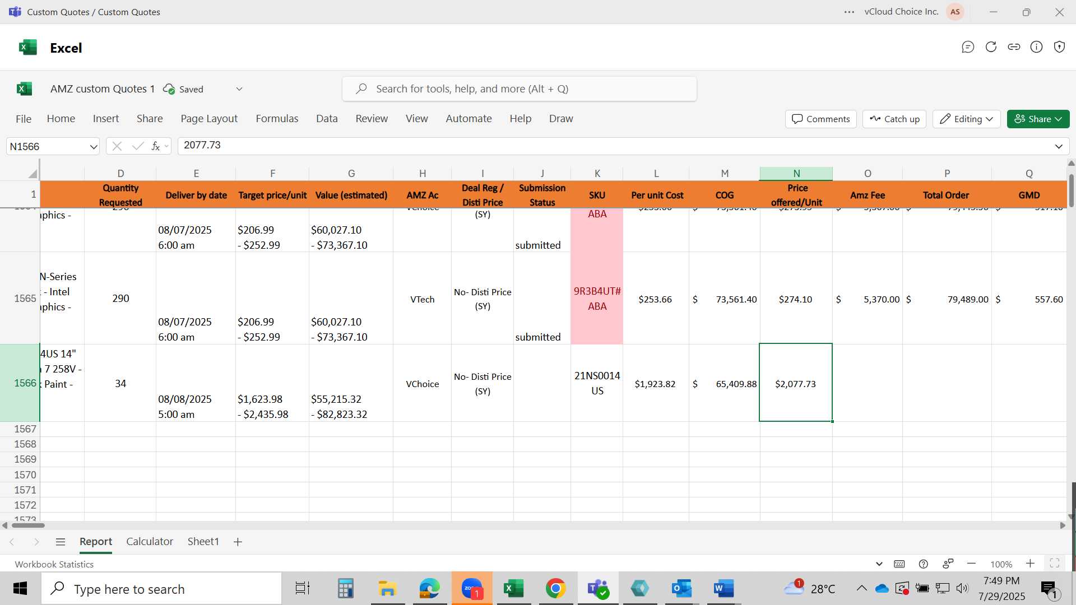
Task: Open Zoom app in taskbar
Action: [472, 588]
